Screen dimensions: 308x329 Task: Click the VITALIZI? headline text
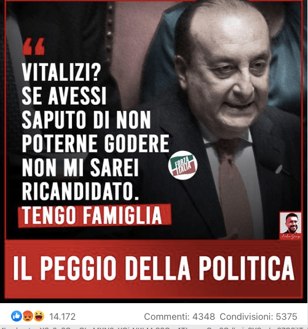[x=61, y=72]
